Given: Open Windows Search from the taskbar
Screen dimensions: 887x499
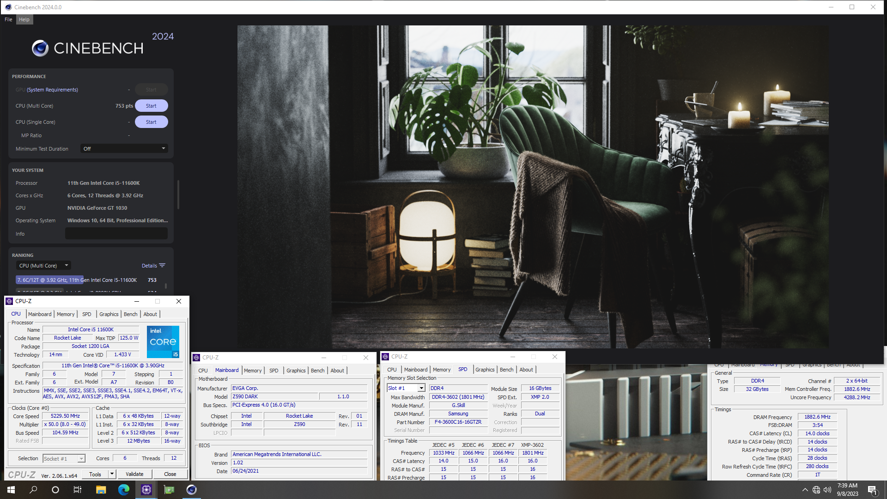Looking at the screenshot, I should 33,490.
